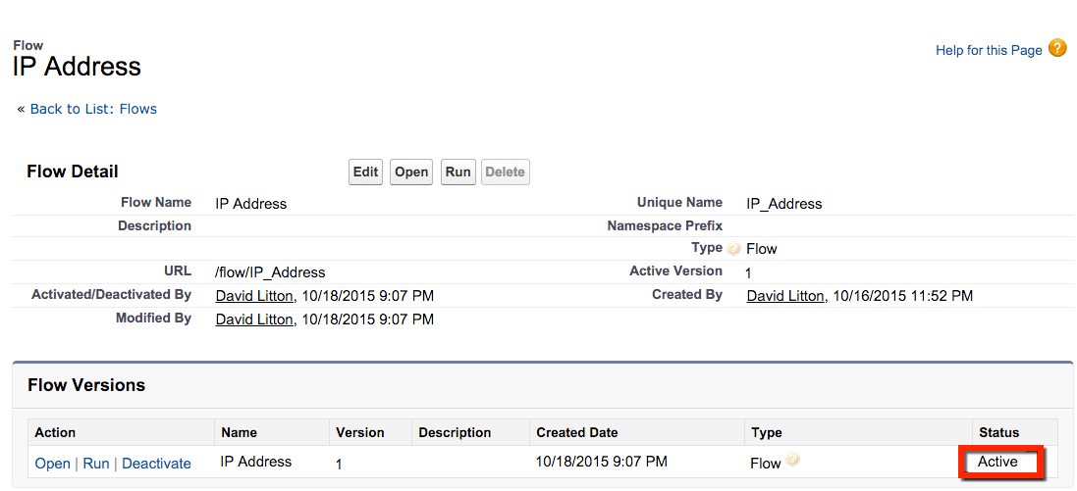This screenshot has width=1077, height=491.
Task: Click the /flow/IP_Address URL value
Action: [x=270, y=272]
